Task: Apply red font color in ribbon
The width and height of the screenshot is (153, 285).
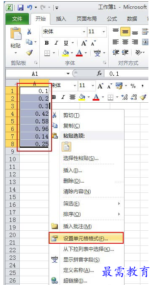Action: coord(79,53)
